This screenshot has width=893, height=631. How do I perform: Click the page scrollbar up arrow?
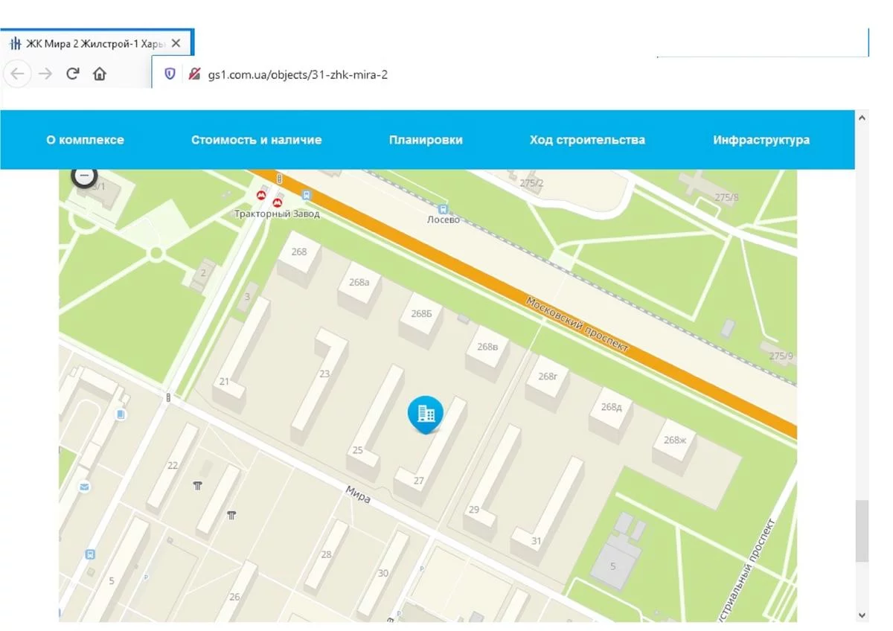point(862,118)
